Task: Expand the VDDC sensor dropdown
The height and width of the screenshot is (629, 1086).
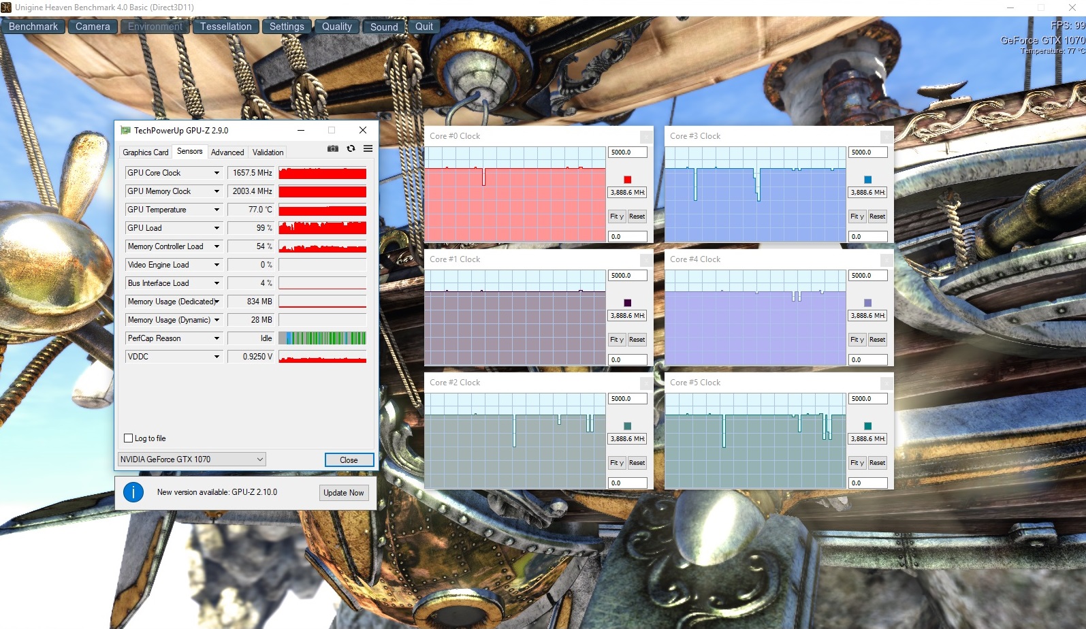Action: click(x=217, y=357)
